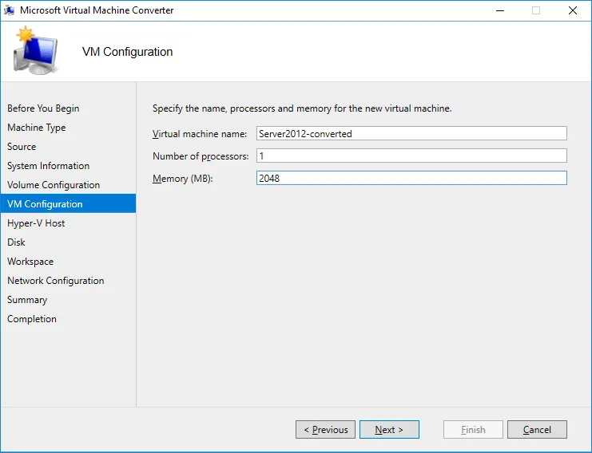Click into the Memory (MB) field
592x453 pixels.
[411, 178]
